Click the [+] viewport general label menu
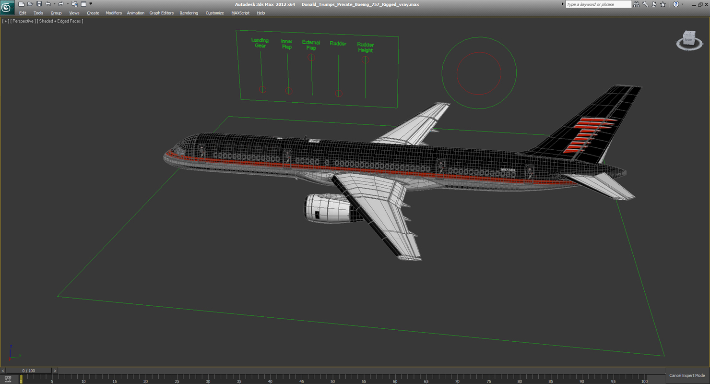This screenshot has height=384, width=710. [x=6, y=21]
